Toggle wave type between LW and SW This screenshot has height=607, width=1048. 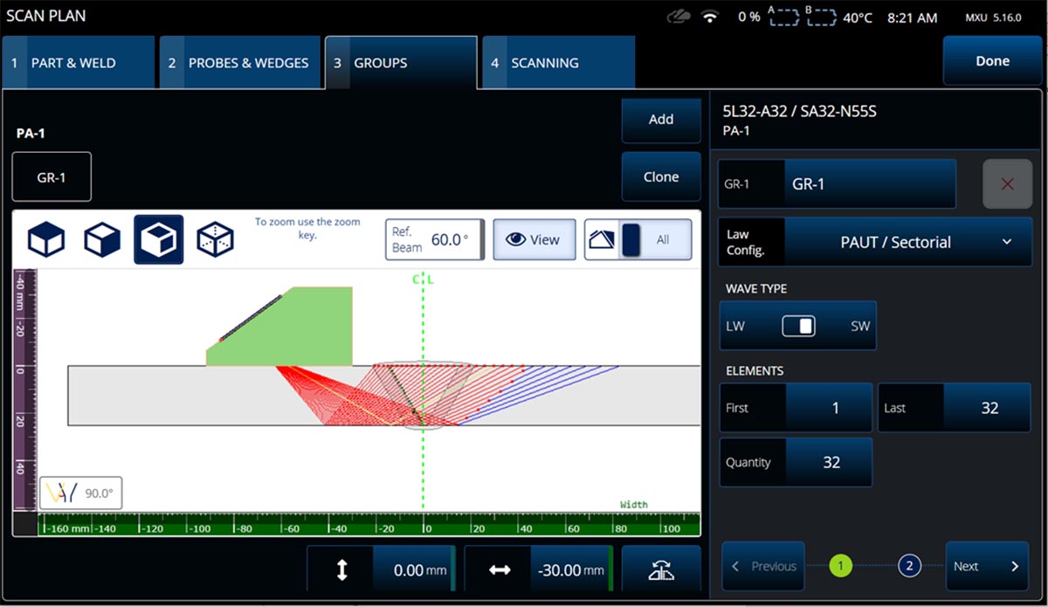797,326
